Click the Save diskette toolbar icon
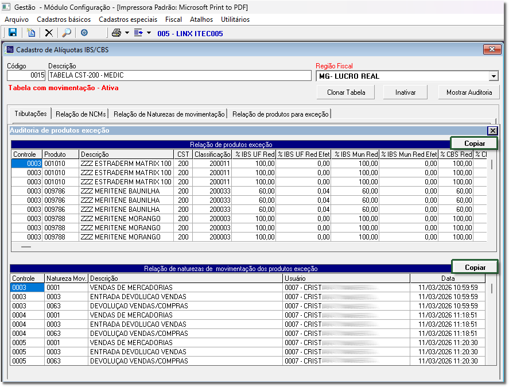509x387 pixels. (13, 33)
